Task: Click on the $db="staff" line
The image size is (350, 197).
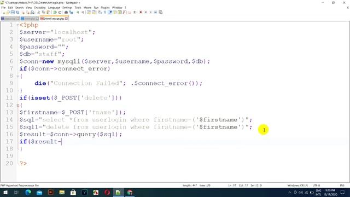Action: 42,54
